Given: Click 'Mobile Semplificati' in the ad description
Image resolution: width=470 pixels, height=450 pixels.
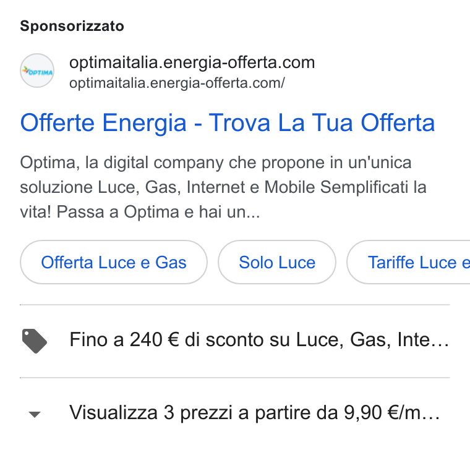Looking at the screenshot, I should point(336,187).
